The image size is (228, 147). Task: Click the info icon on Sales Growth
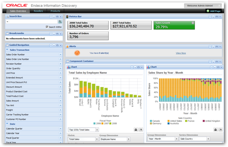pyautogui.click(x=193, y=23)
